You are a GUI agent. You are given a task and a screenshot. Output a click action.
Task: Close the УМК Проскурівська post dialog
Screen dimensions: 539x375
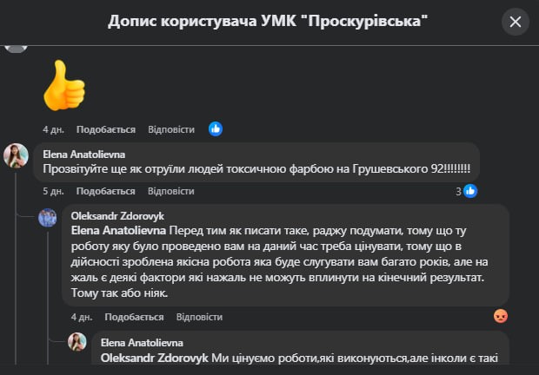tap(516, 22)
